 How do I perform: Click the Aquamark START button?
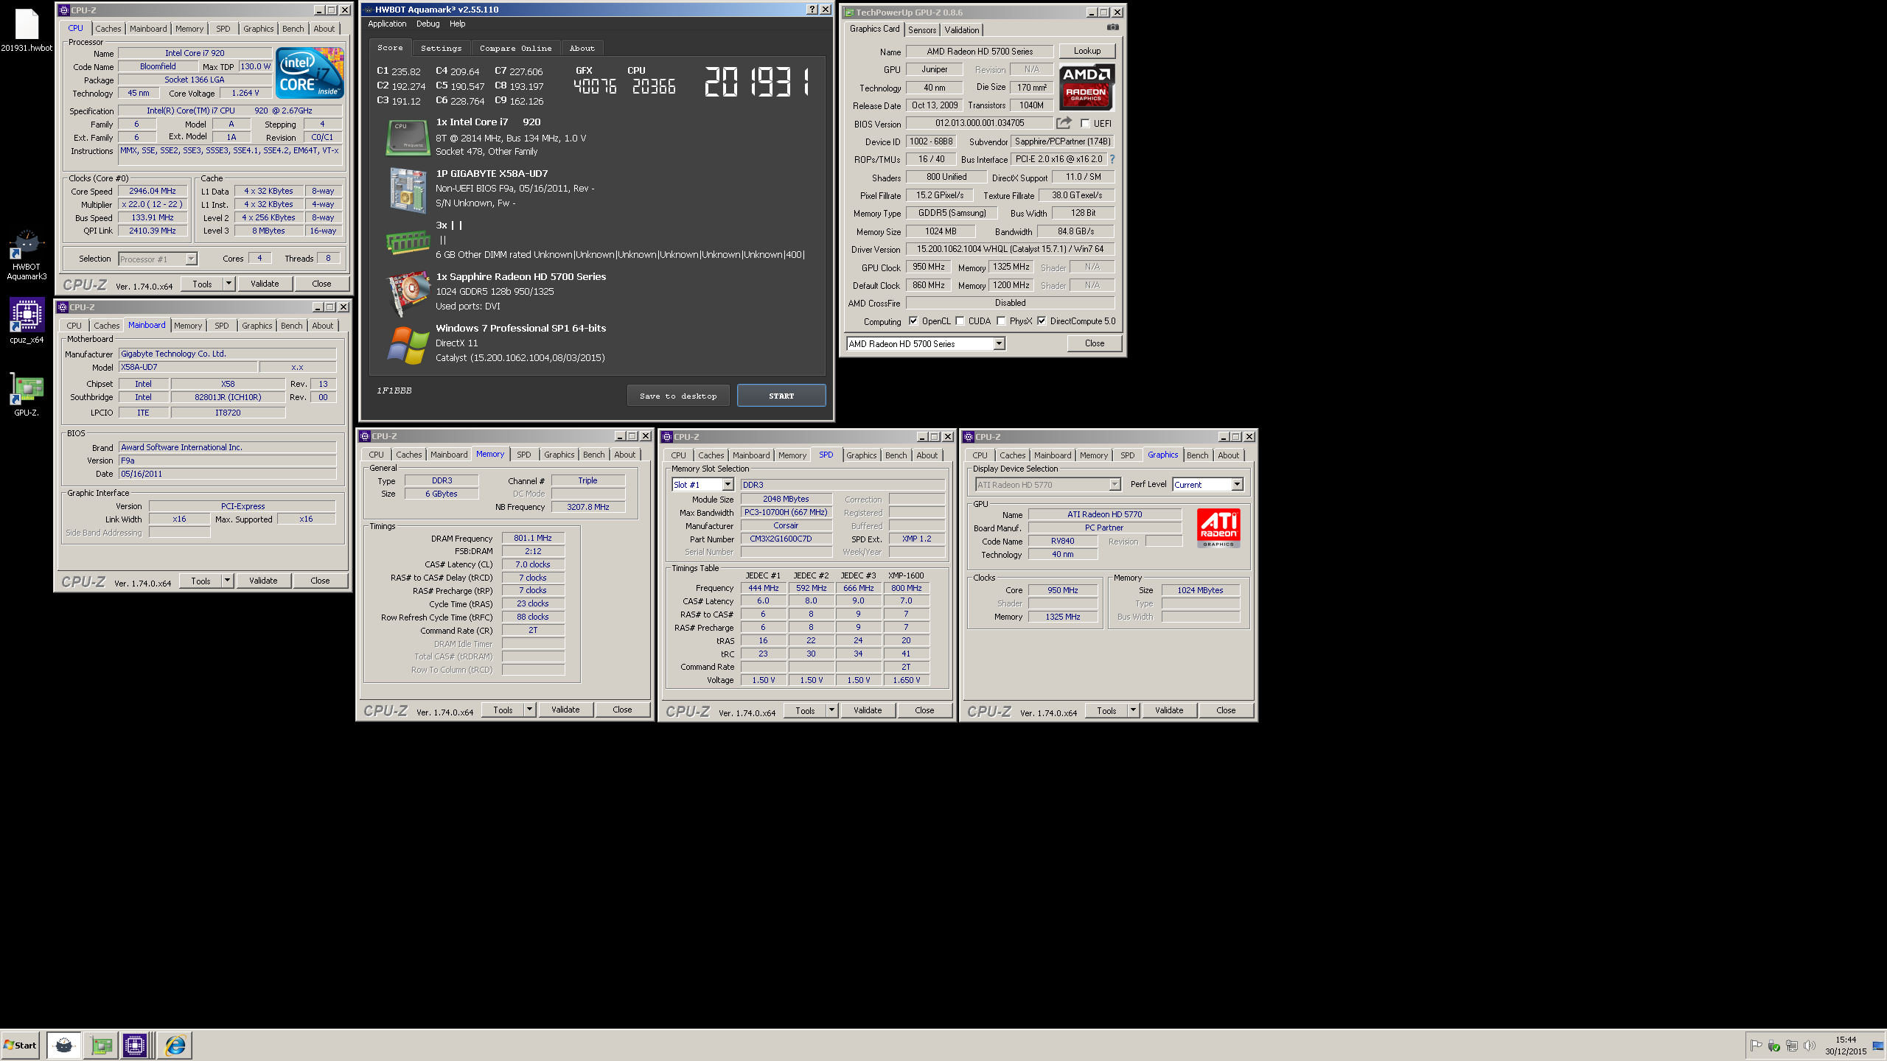click(x=781, y=396)
